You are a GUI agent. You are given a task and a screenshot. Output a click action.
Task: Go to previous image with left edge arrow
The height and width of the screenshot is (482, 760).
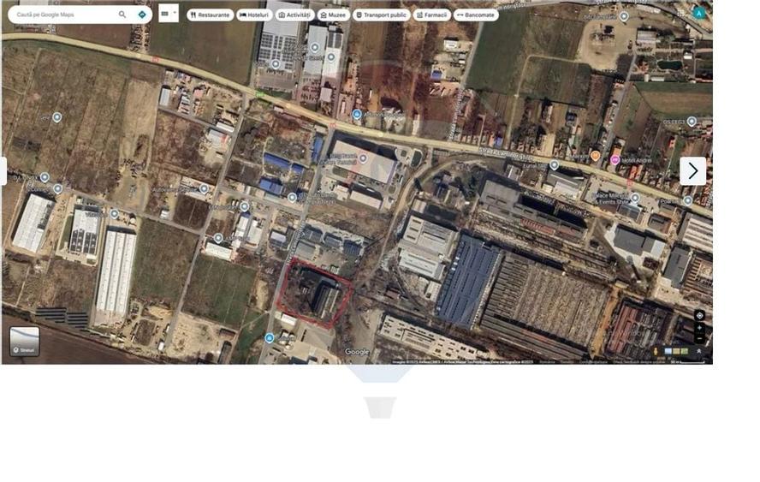click(x=3, y=170)
